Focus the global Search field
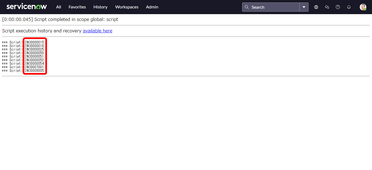 [x=274, y=7]
